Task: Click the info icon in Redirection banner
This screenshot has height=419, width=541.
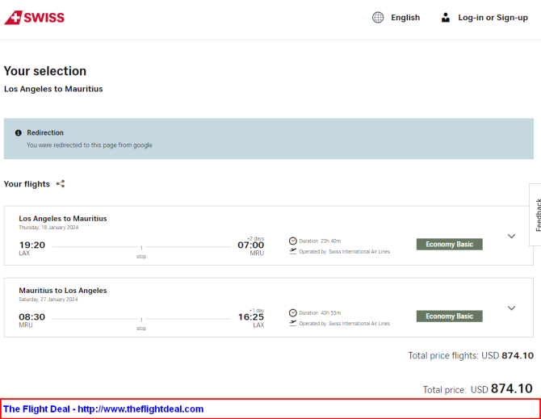Action: click(x=19, y=133)
